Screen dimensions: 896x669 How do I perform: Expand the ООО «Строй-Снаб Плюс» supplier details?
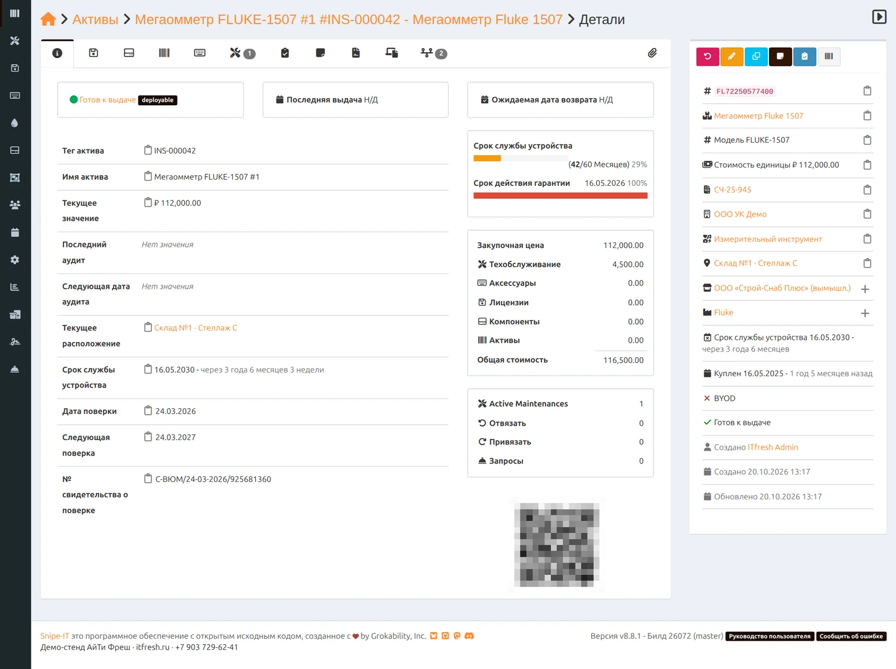point(865,289)
